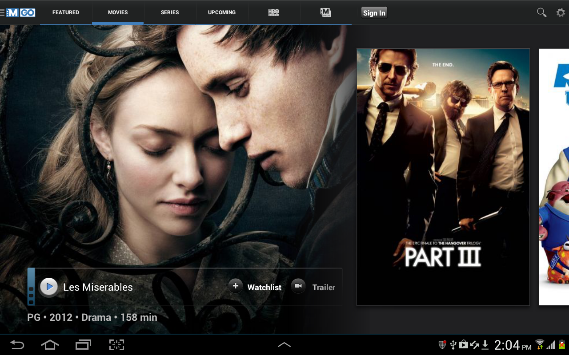This screenshot has height=355, width=569.
Task: Tap the Android home icon
Action: (x=50, y=345)
